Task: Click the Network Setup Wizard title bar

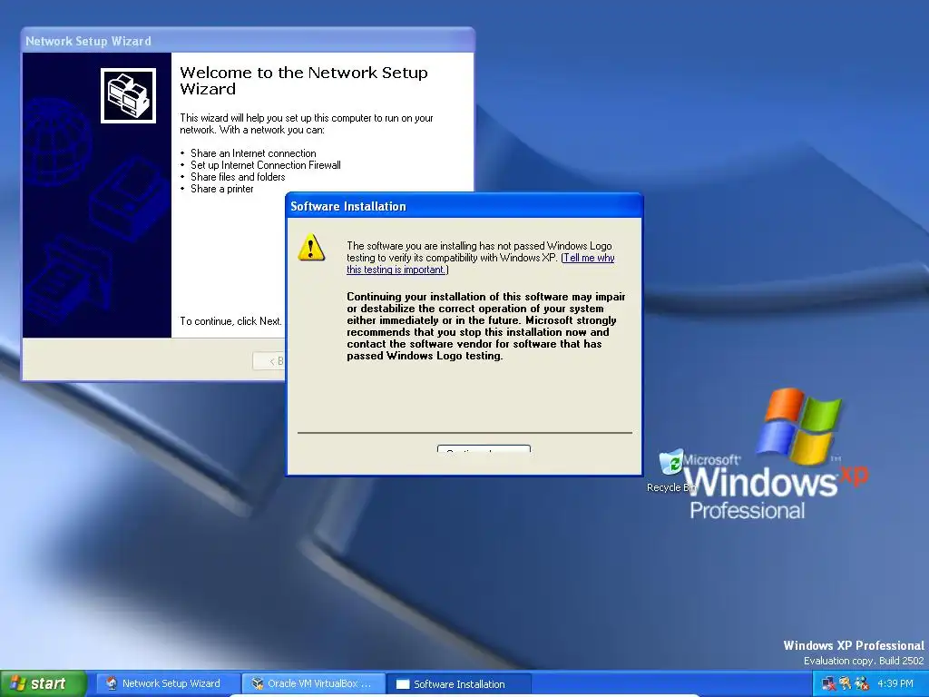Action: tap(248, 41)
